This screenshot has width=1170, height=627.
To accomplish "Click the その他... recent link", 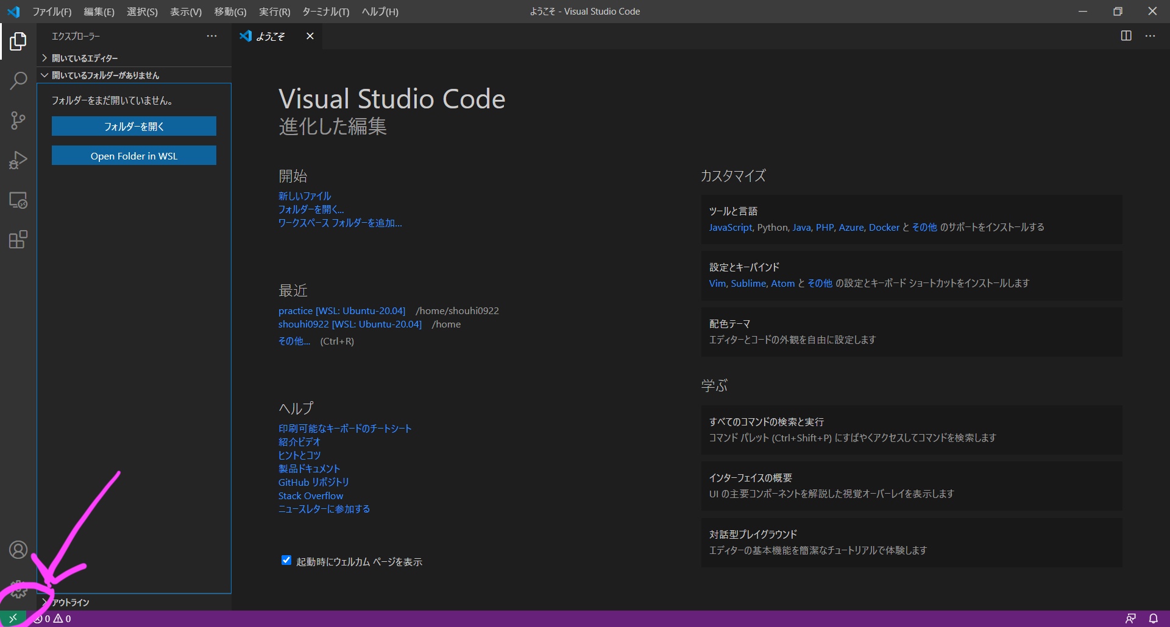I will [294, 341].
